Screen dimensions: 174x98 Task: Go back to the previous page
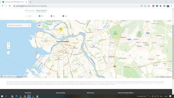click(2, 6)
